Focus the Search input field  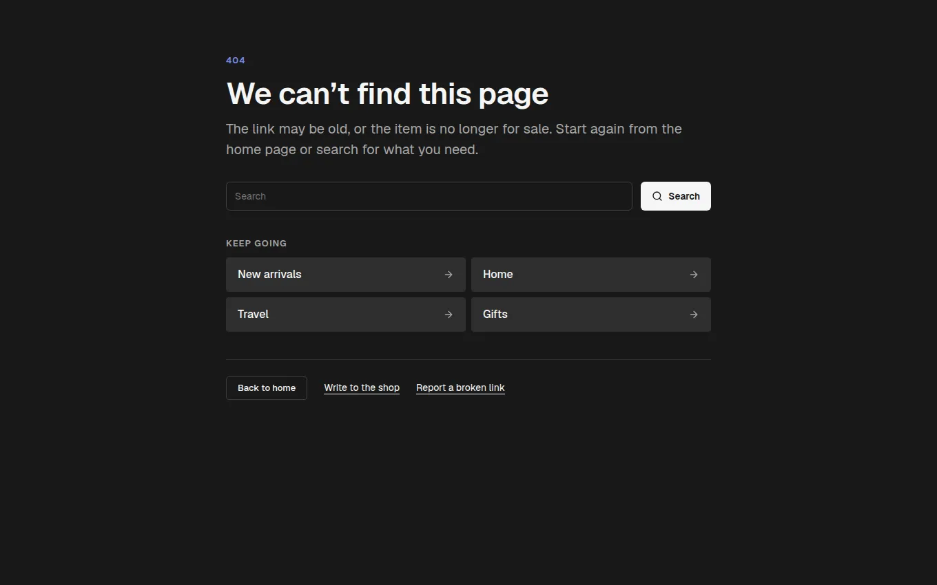(x=429, y=196)
